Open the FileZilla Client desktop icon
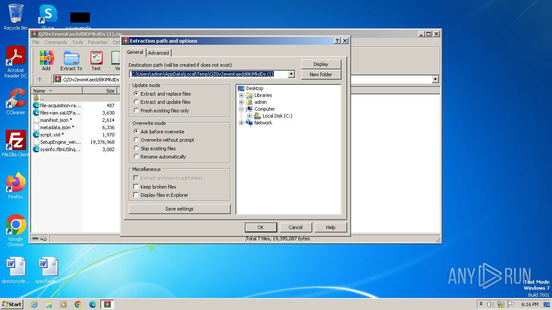Screen dimensions: 552x310 click(x=16, y=144)
